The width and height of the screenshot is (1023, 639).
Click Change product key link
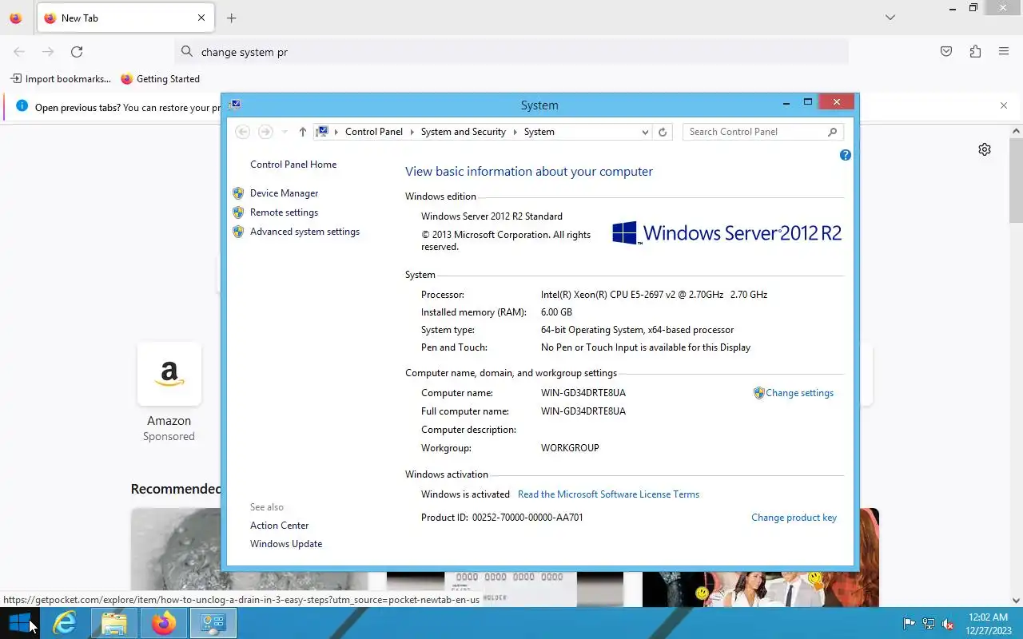click(794, 518)
